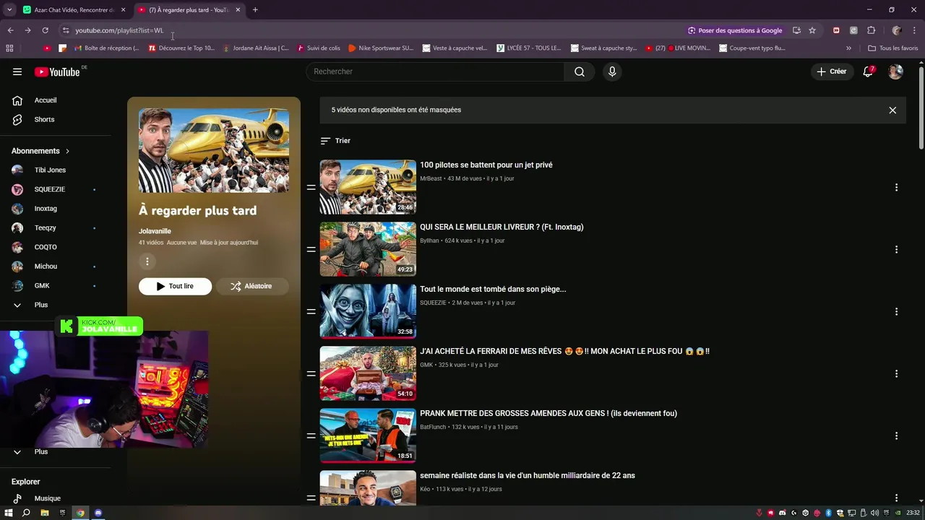925x520 pixels.
Task: Select the À regarder plus tard tab
Action: [189, 10]
